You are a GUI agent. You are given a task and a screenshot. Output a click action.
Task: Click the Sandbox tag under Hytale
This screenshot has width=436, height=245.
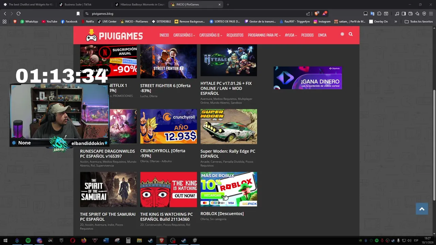236,103
